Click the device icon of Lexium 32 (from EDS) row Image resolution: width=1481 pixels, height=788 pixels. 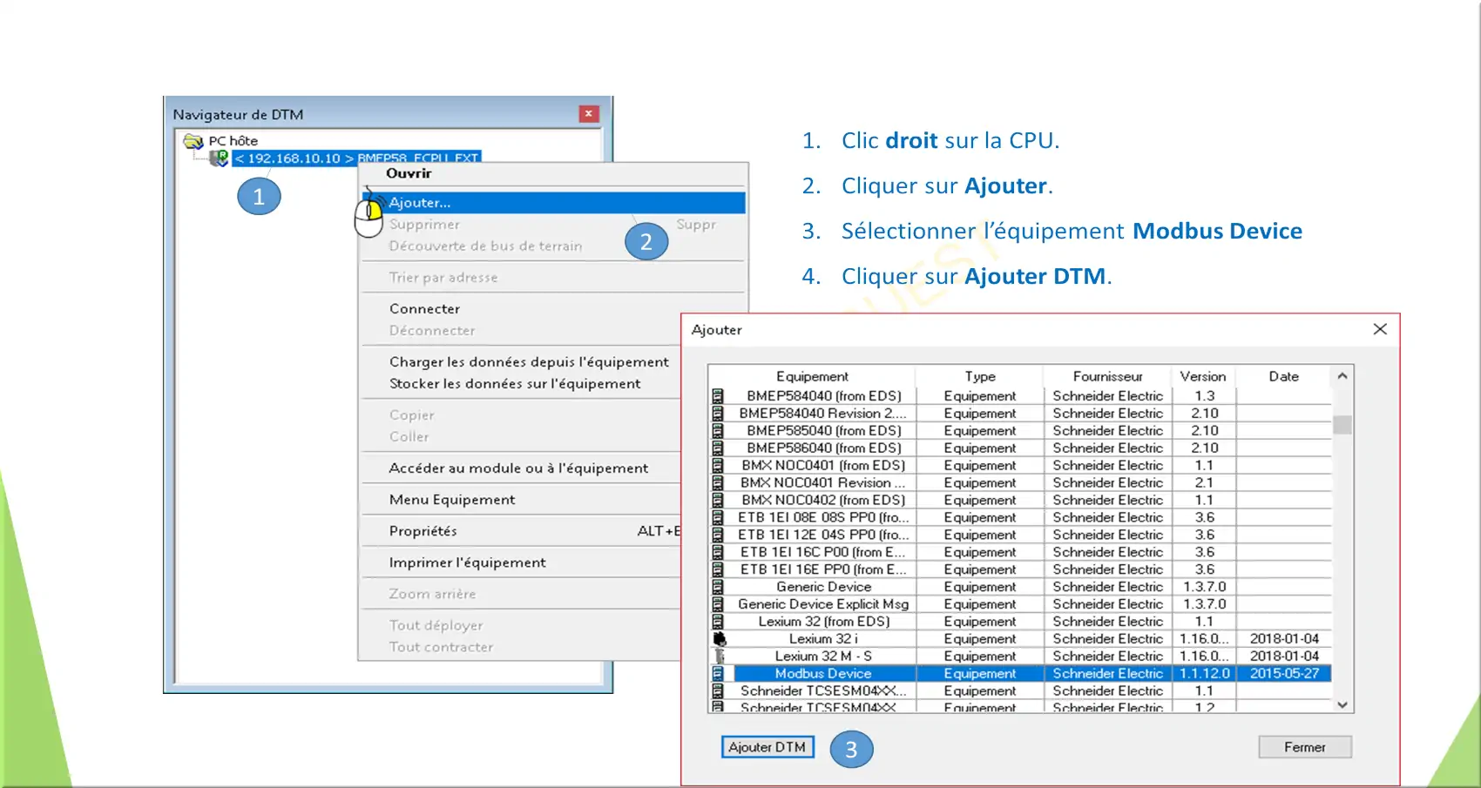coord(718,622)
